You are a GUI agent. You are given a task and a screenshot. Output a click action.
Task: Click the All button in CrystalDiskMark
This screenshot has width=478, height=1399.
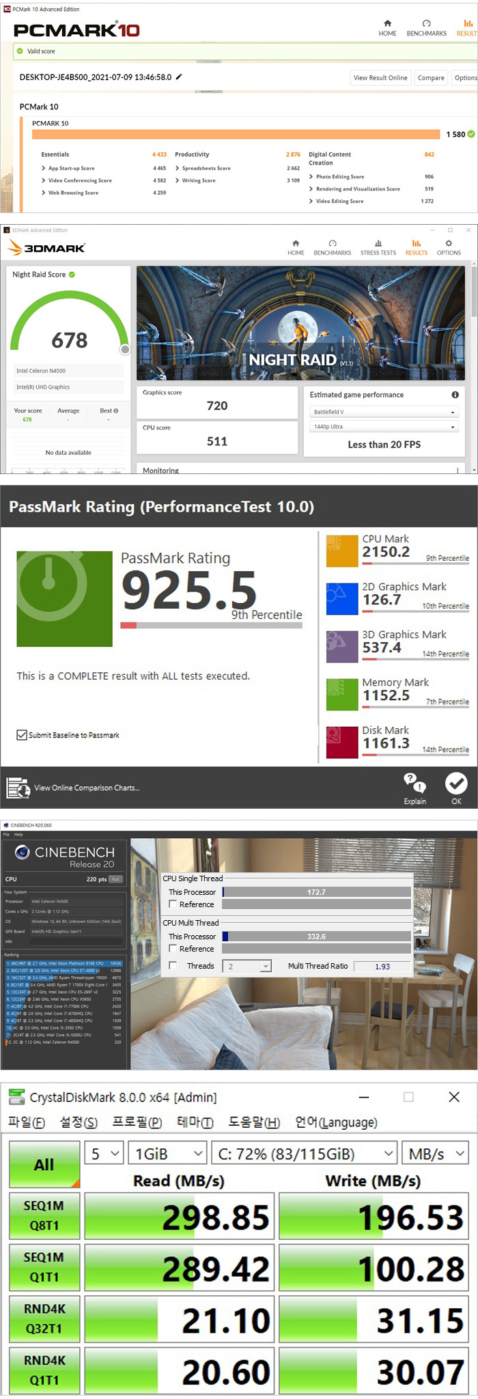[x=44, y=1165]
